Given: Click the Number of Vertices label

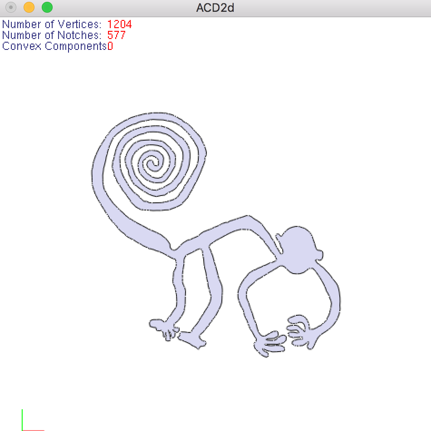Looking at the screenshot, I should point(52,24).
